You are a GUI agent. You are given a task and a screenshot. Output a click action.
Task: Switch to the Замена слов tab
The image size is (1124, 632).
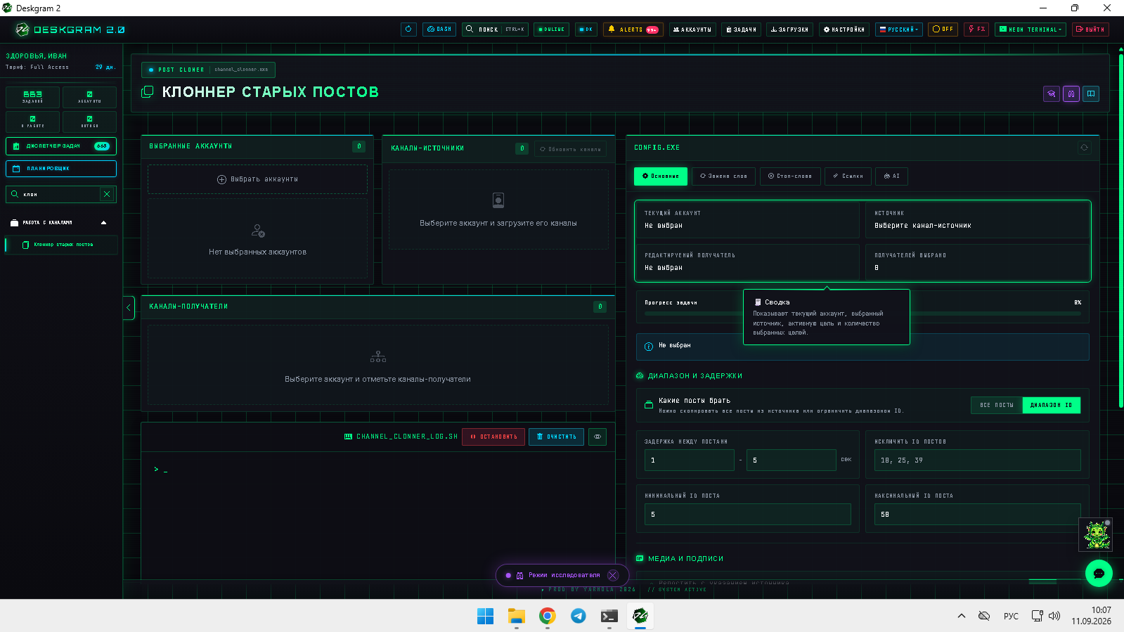[x=724, y=176]
